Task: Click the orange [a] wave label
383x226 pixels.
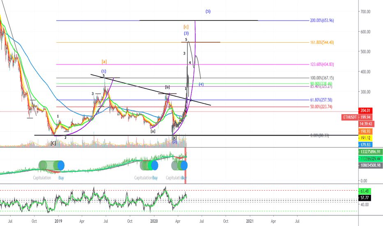Action: (x=104, y=62)
